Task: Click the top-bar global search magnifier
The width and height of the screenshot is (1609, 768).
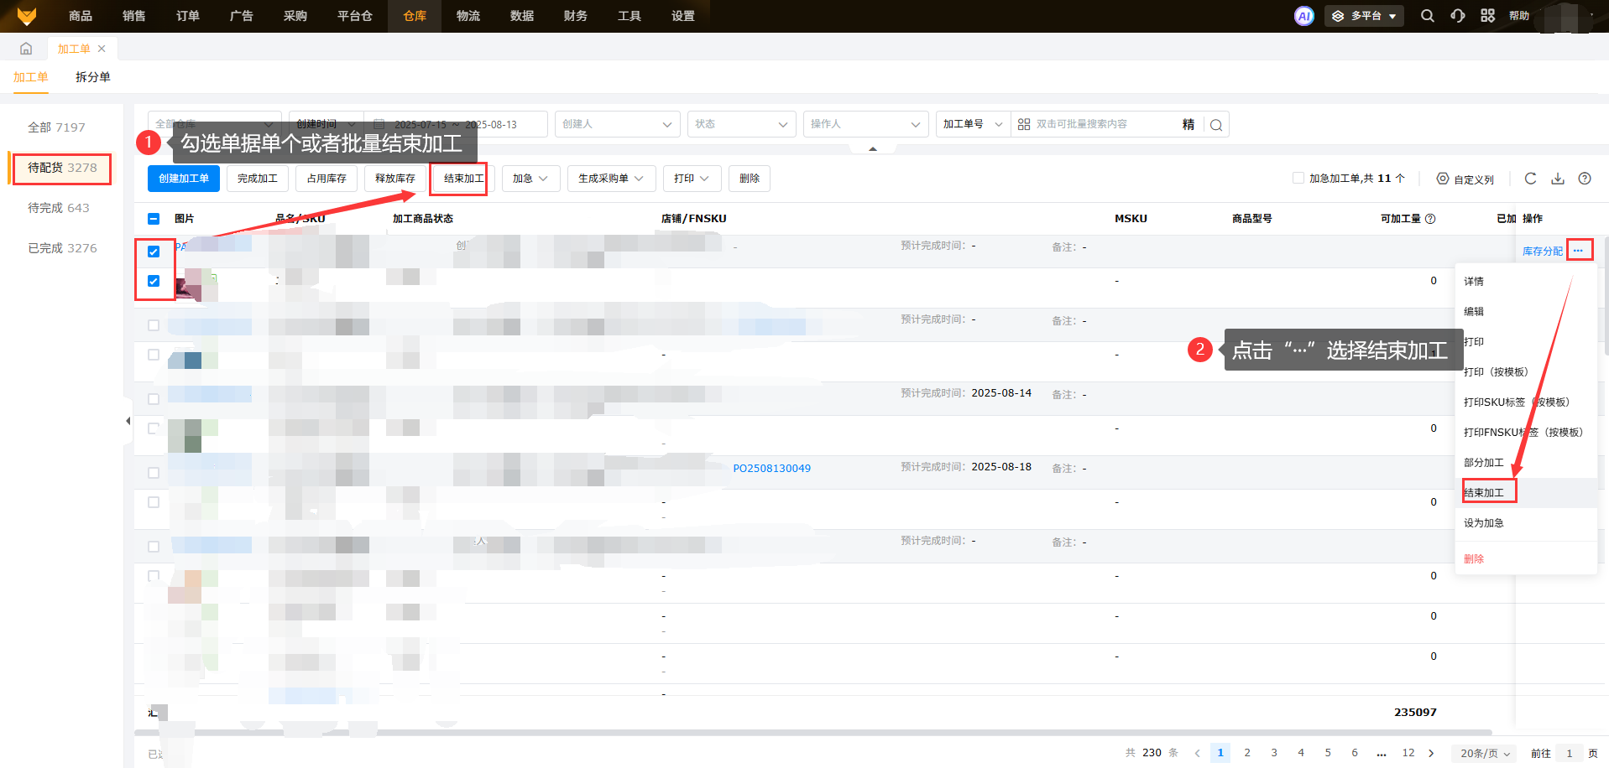Action: [1427, 16]
